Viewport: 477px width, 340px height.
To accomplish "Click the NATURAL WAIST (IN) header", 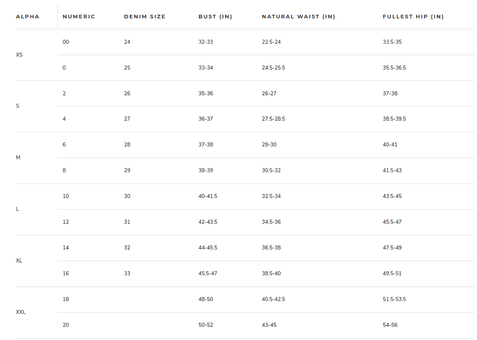I will [x=299, y=17].
